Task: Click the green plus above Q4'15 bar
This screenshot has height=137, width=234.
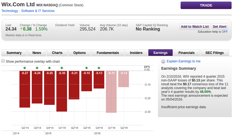Action: [x=99, y=68]
